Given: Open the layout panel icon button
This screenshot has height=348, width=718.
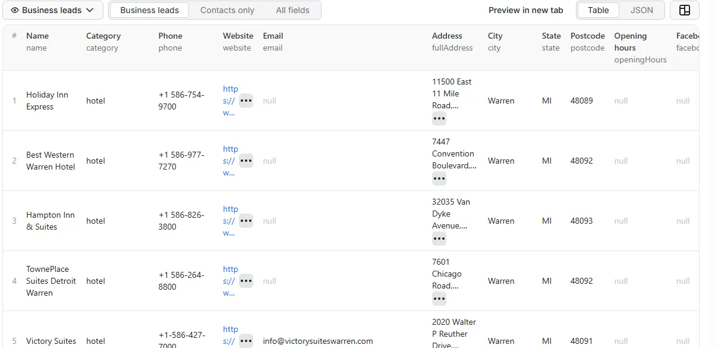Looking at the screenshot, I should coord(684,10).
